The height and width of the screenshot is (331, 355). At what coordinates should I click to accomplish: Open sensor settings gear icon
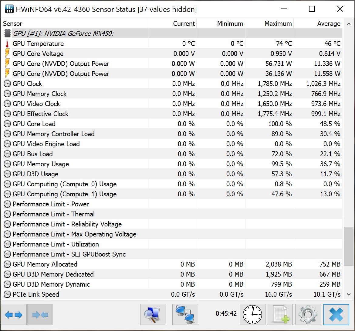click(x=308, y=315)
